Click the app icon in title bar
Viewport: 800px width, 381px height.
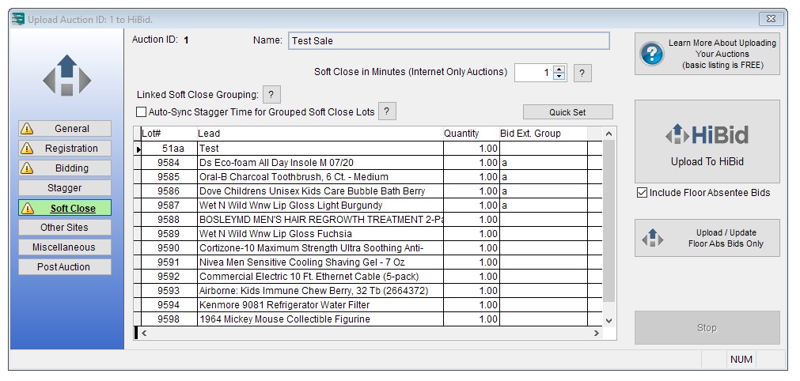click(x=18, y=19)
